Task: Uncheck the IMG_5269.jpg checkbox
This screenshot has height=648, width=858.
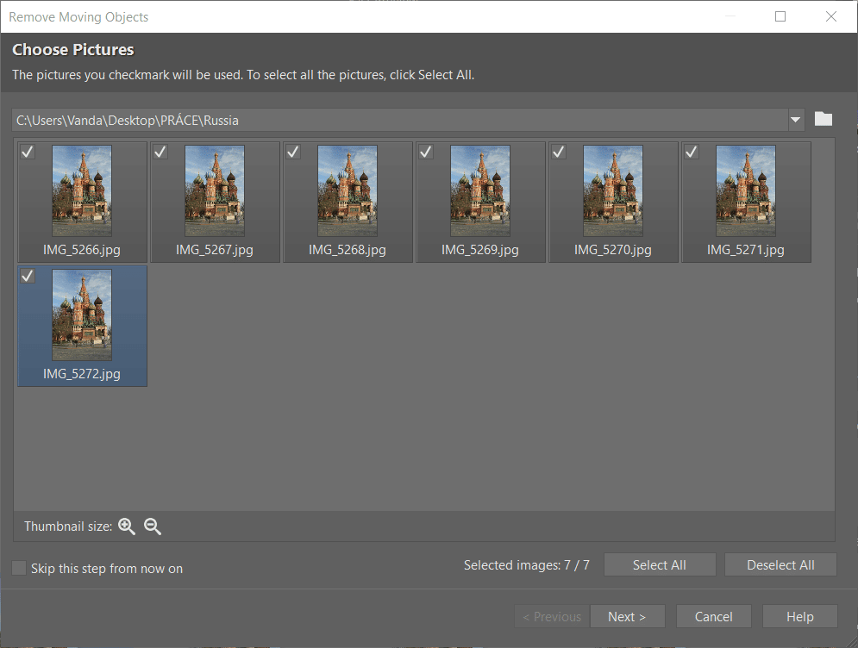Action: [x=426, y=152]
